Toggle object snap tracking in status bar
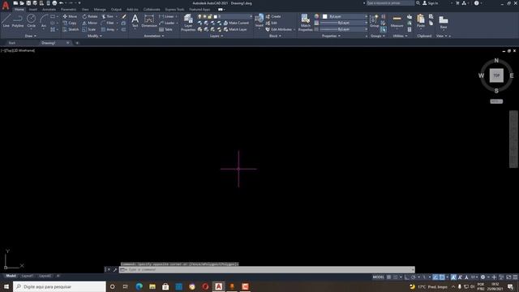 pyautogui.click(x=435, y=277)
